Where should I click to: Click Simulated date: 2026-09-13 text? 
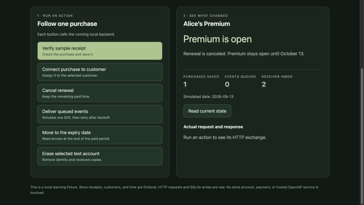208,97
